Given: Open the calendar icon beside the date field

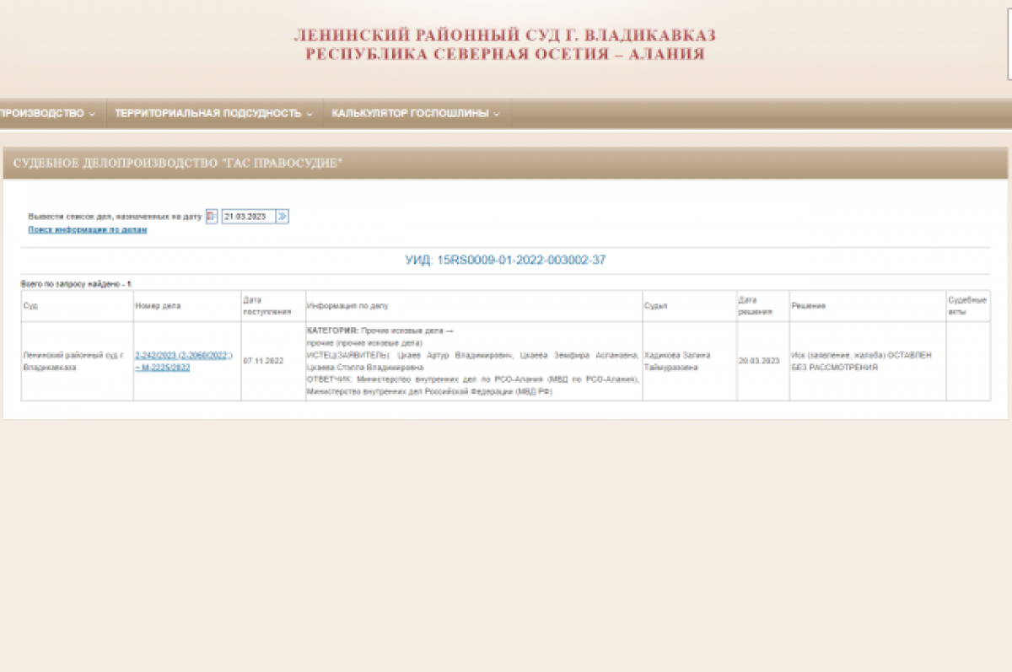Looking at the screenshot, I should pyautogui.click(x=211, y=216).
